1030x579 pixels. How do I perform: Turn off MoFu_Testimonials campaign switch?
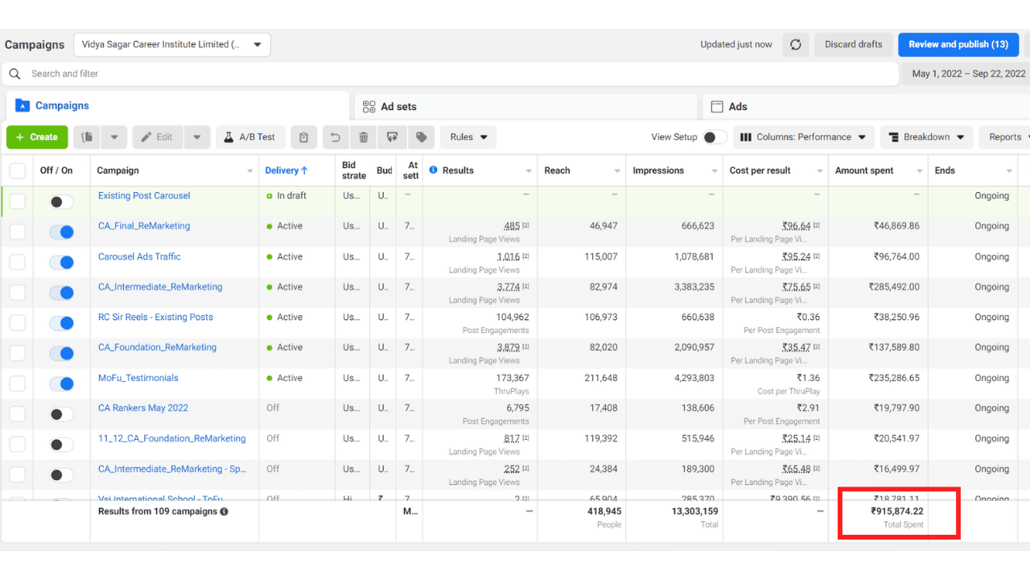pyautogui.click(x=61, y=384)
